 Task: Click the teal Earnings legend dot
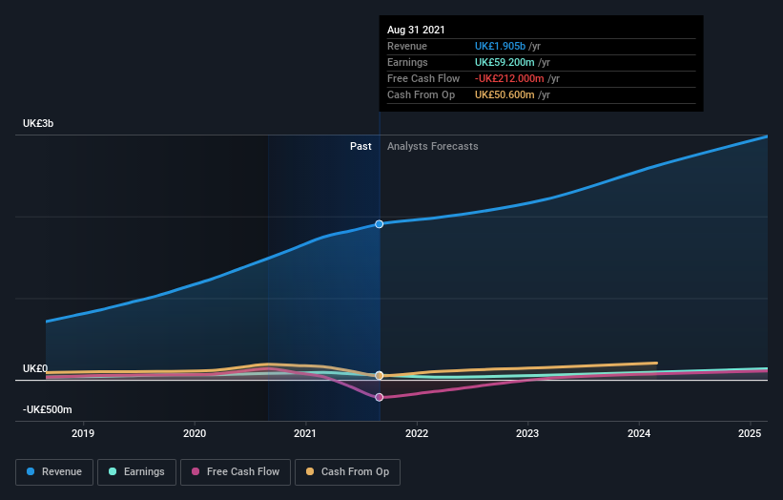113,471
